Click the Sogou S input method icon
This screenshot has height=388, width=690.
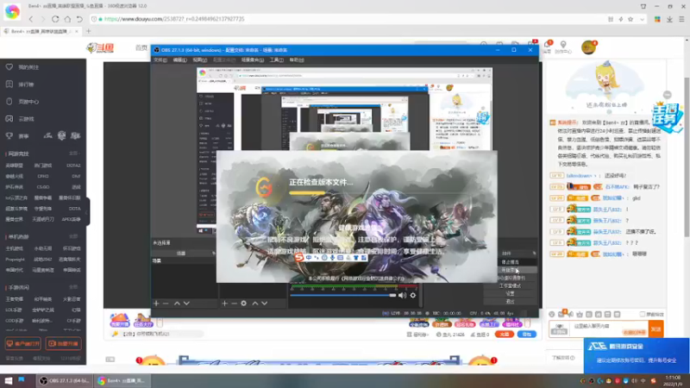[299, 257]
